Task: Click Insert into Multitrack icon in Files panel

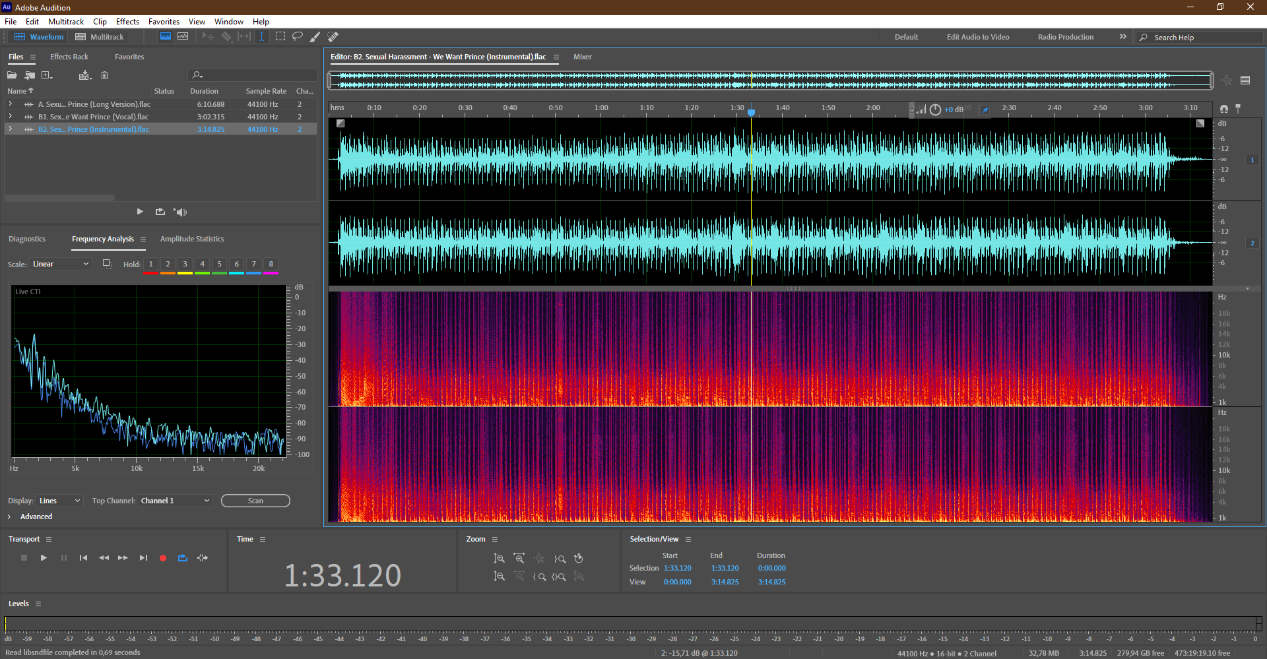Action: [x=84, y=75]
